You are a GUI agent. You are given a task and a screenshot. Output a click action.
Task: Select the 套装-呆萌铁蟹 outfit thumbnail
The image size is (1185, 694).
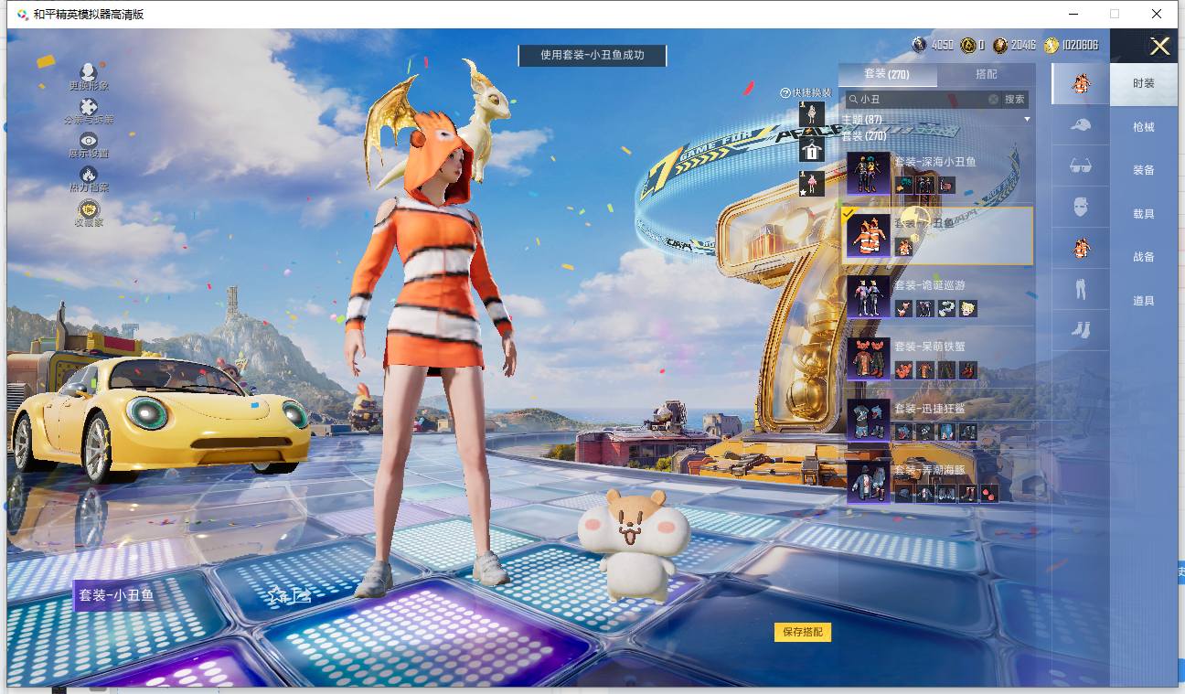click(x=868, y=358)
